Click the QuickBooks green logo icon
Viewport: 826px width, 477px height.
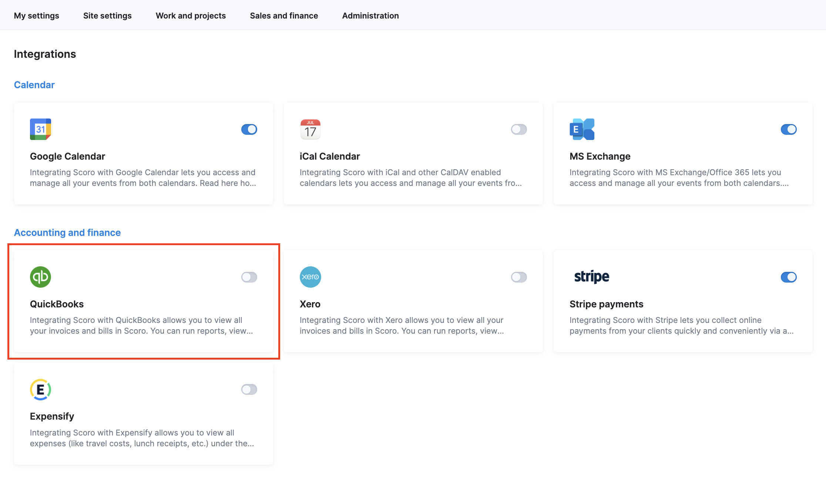pos(40,277)
